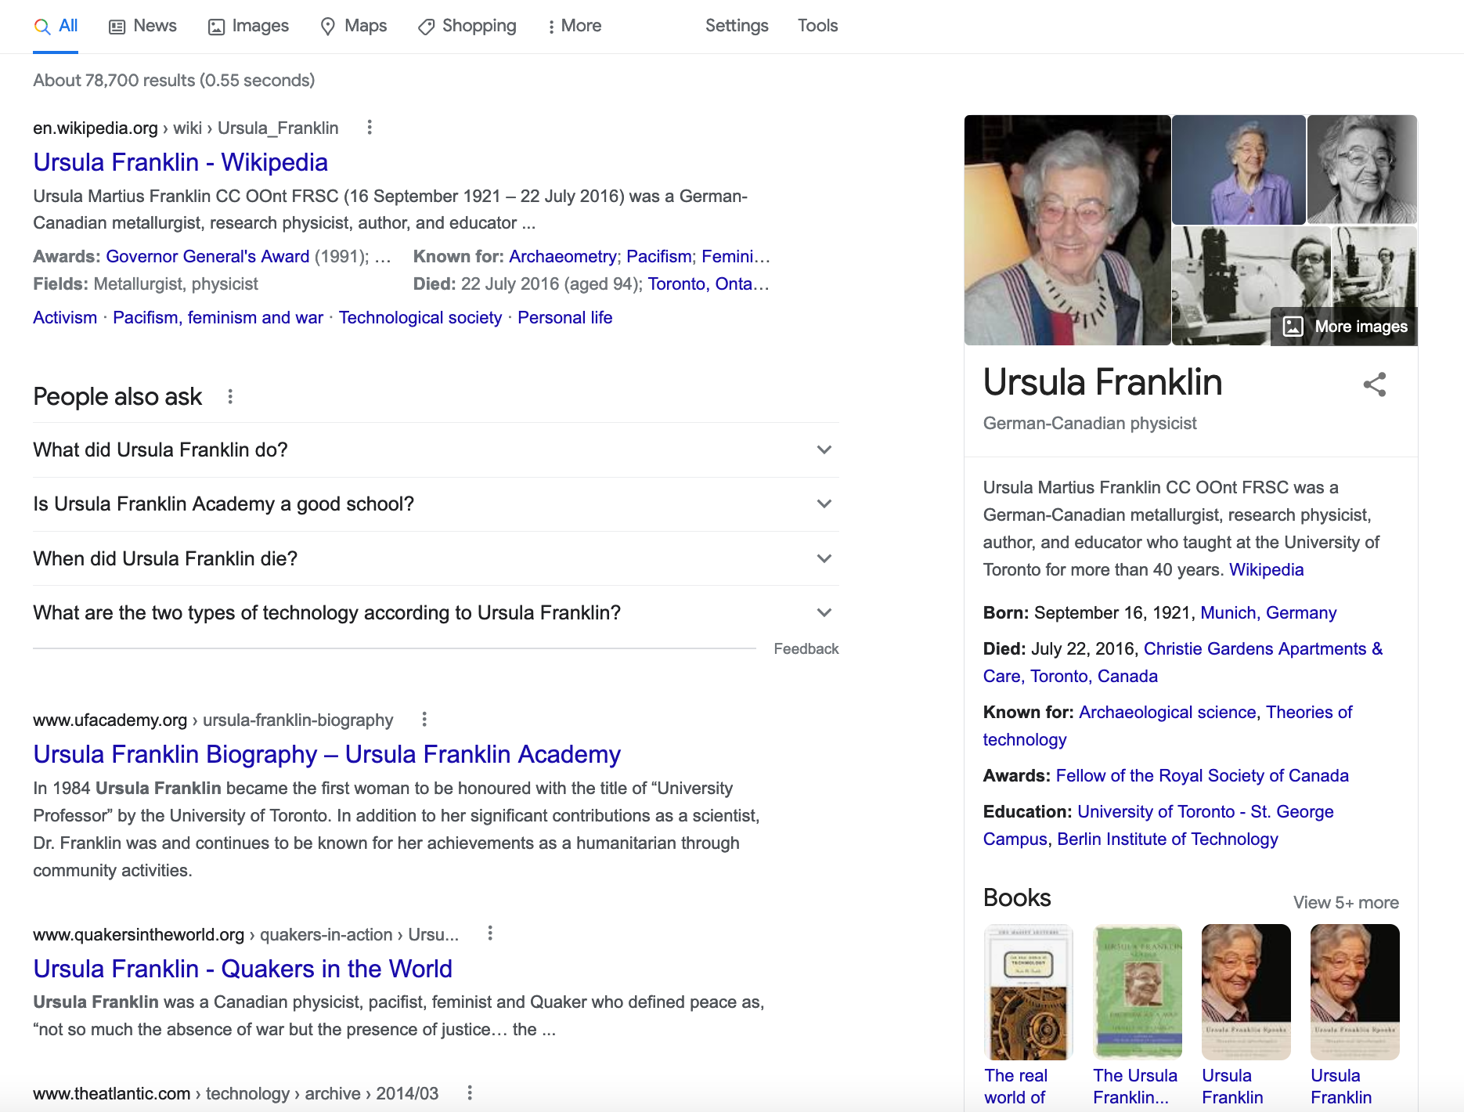Click 'The Ursula Franklin...' book title link
This screenshot has width=1464, height=1112.
coord(1134,1087)
